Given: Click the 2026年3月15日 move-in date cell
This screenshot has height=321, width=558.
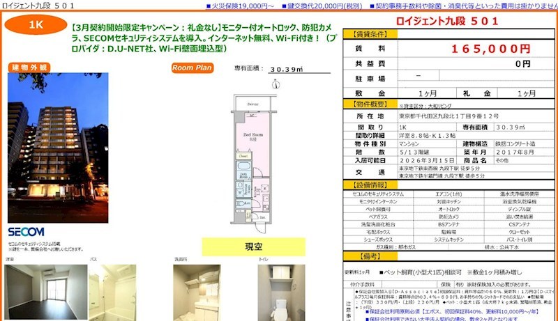Looking at the screenshot, I should [x=427, y=159].
